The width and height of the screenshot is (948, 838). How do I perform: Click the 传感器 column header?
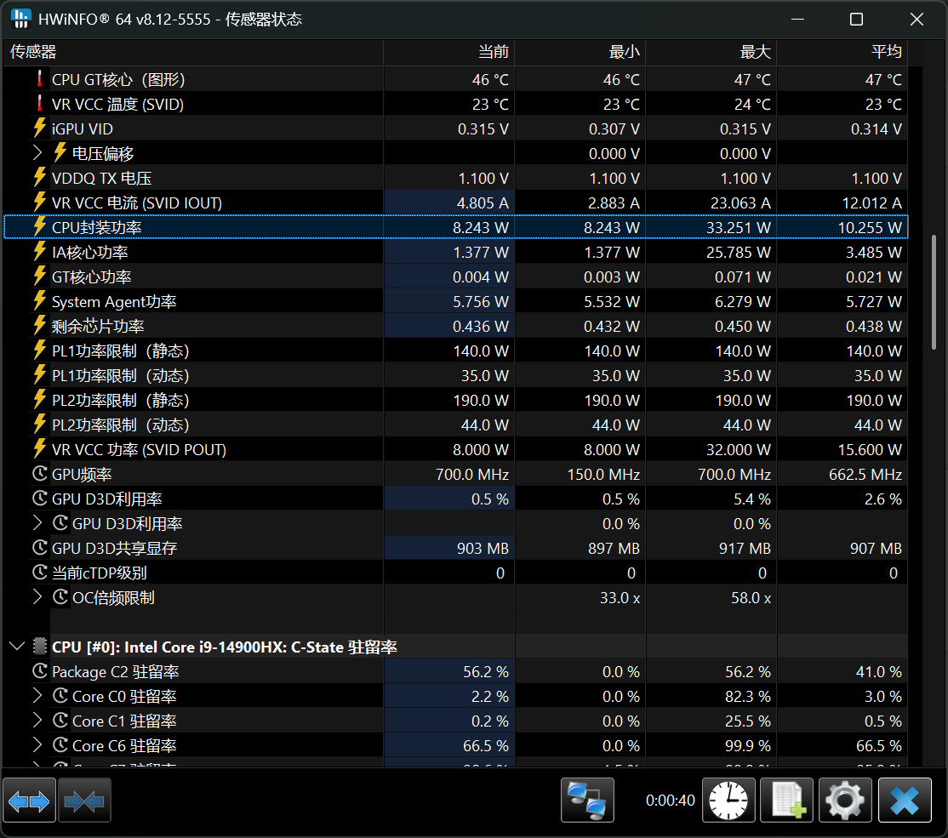(193, 52)
